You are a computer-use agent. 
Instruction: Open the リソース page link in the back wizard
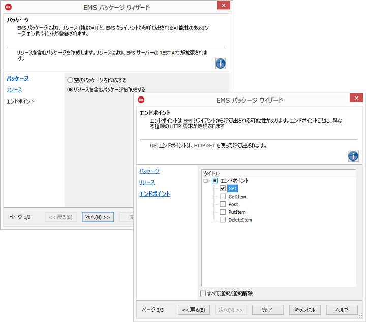coord(14,90)
